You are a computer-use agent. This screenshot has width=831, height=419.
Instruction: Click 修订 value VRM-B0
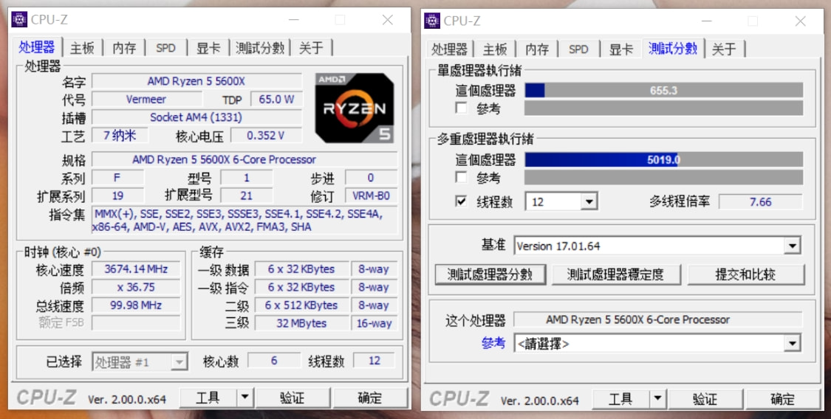click(x=371, y=195)
